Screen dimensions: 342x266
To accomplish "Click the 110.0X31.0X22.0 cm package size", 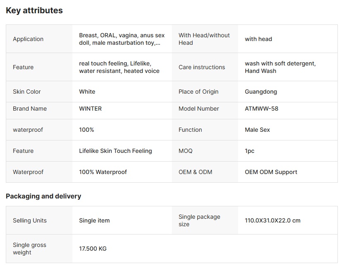I will pos(272,220).
